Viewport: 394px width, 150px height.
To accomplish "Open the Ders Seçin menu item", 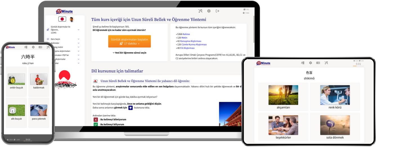I will 55,39.
